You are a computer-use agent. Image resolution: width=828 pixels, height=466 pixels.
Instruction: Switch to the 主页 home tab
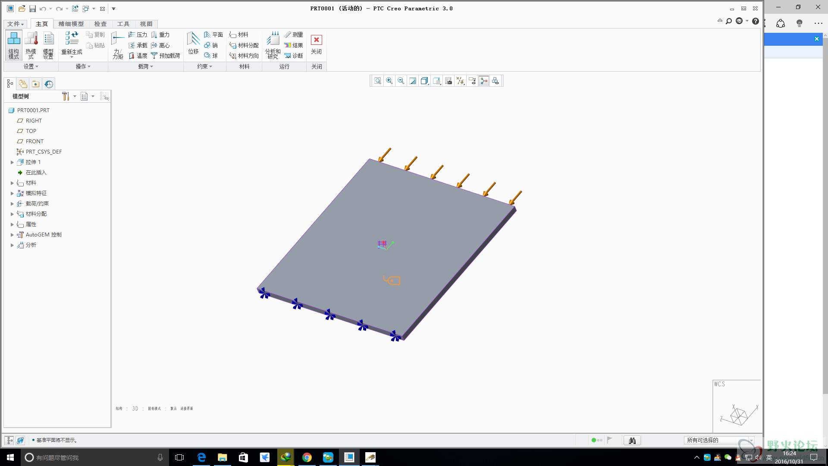pyautogui.click(x=42, y=24)
